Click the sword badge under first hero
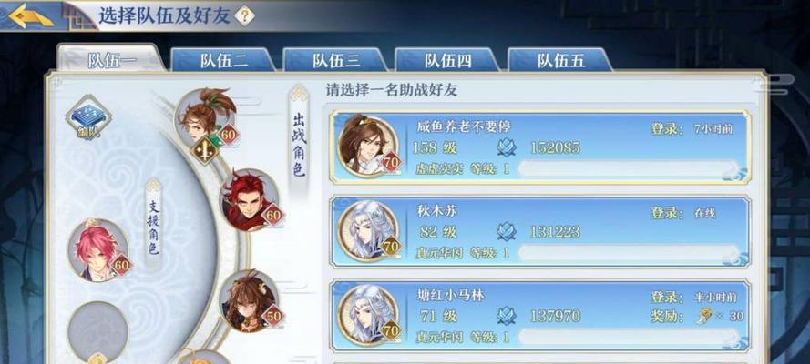 205,152
